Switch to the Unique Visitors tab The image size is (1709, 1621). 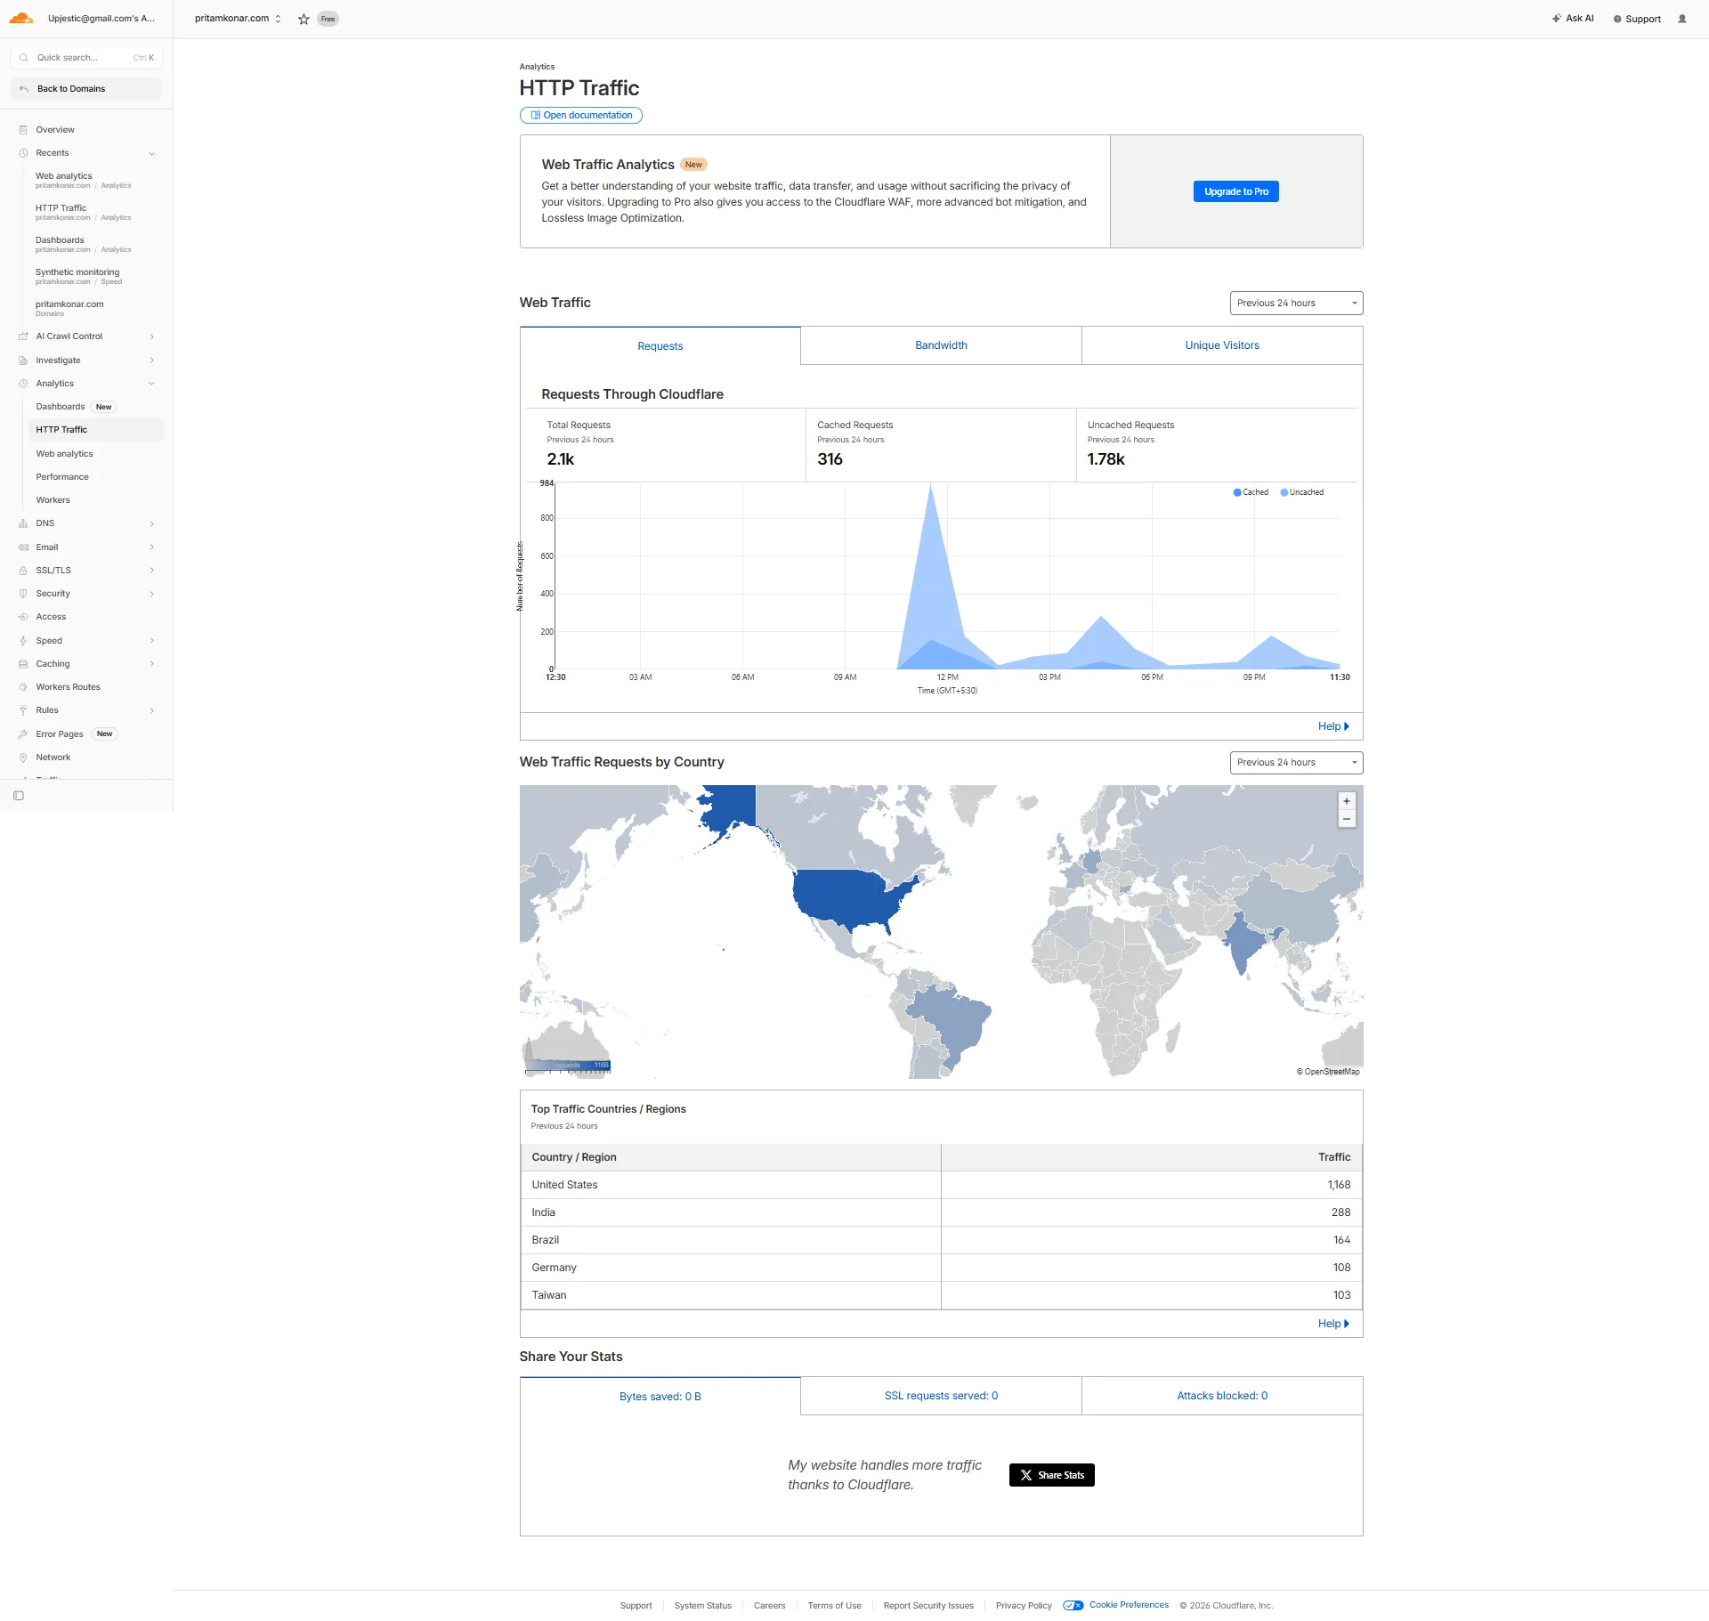point(1222,345)
